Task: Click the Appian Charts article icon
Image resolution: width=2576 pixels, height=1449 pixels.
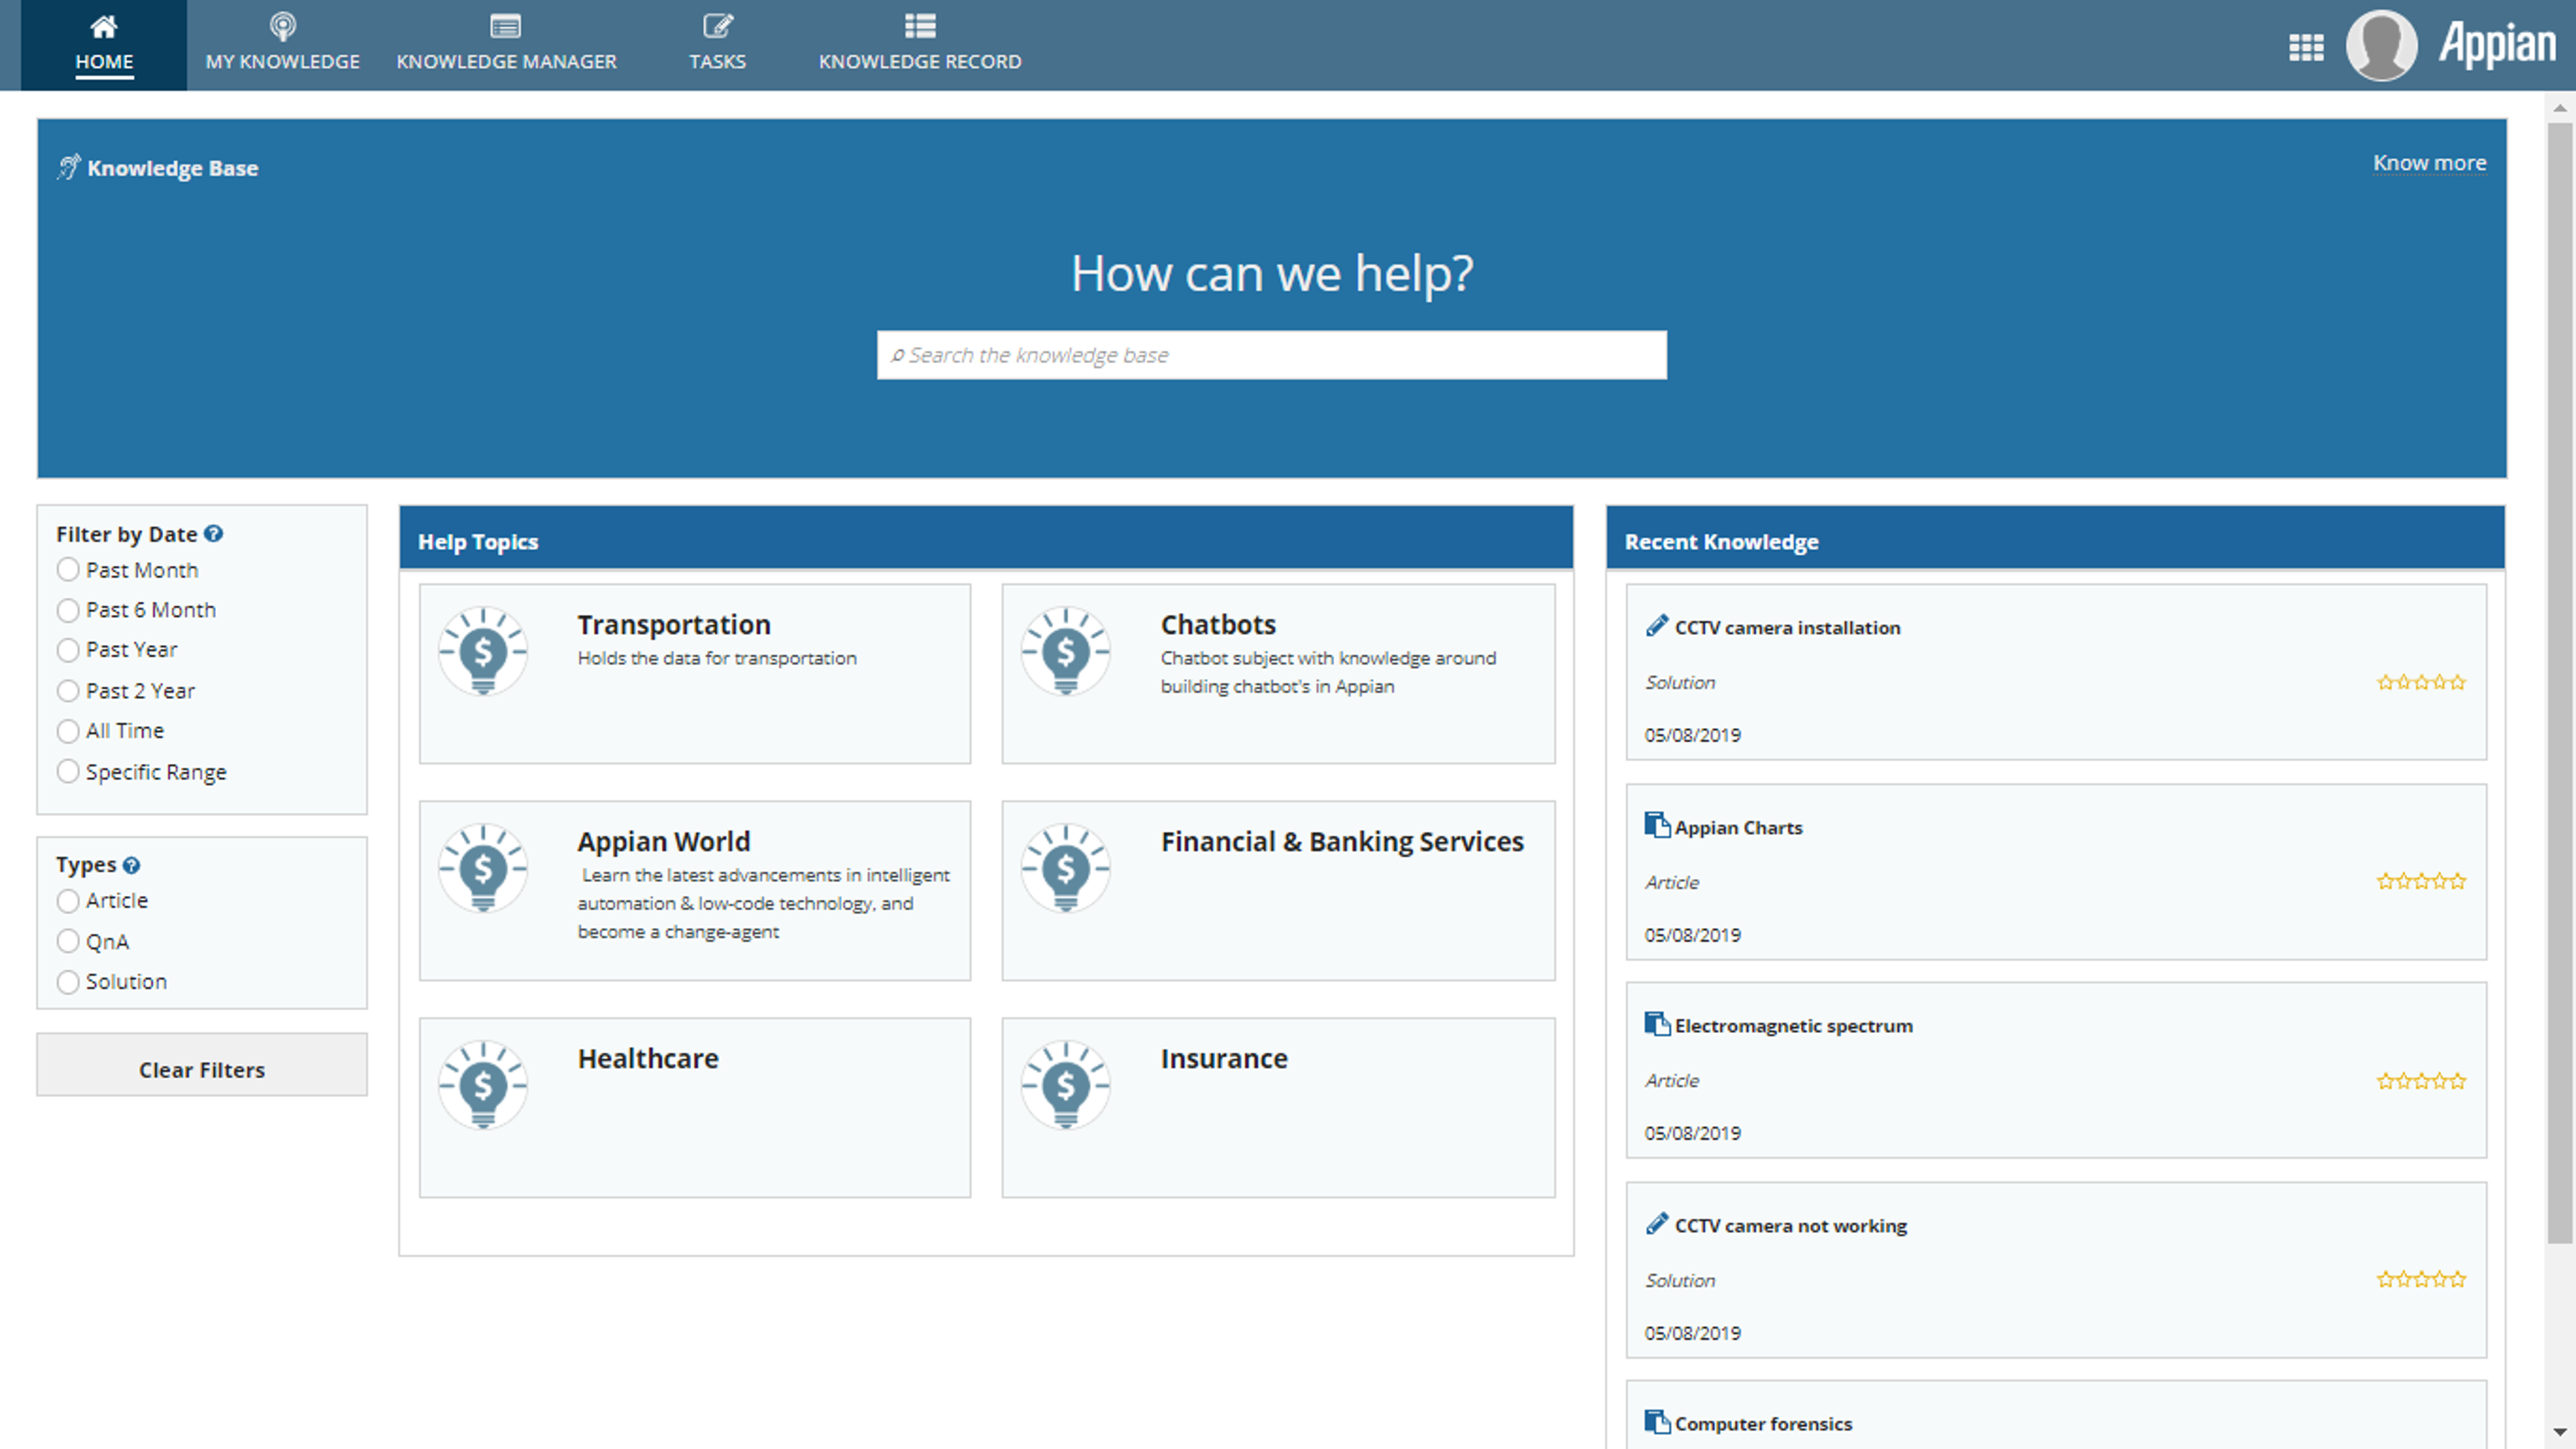Action: point(1657,826)
